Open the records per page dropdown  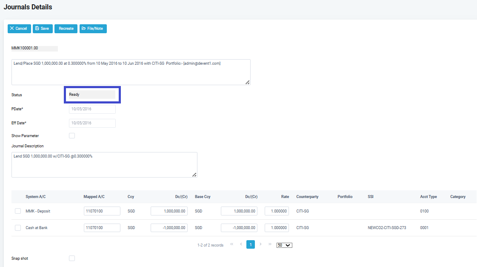coord(284,245)
